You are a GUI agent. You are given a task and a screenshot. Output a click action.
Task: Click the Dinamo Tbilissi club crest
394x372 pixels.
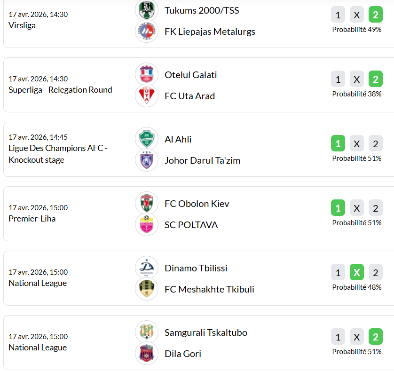click(x=147, y=268)
